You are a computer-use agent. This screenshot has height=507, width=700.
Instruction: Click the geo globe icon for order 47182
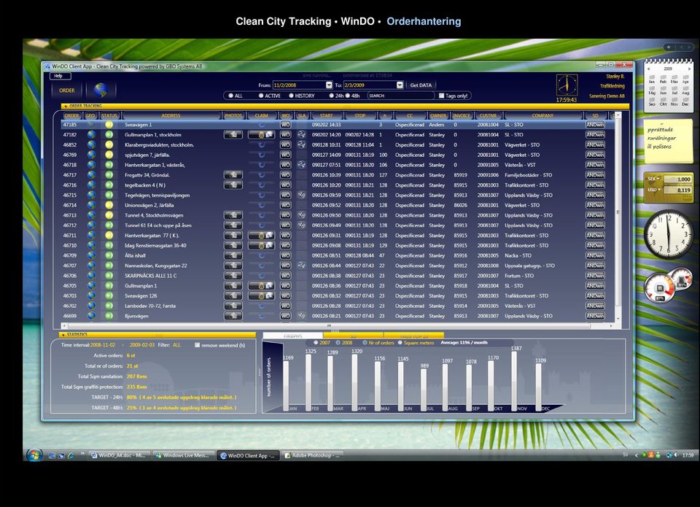point(92,134)
